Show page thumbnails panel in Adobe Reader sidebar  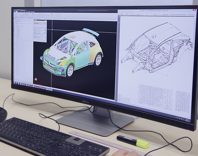(119, 17)
